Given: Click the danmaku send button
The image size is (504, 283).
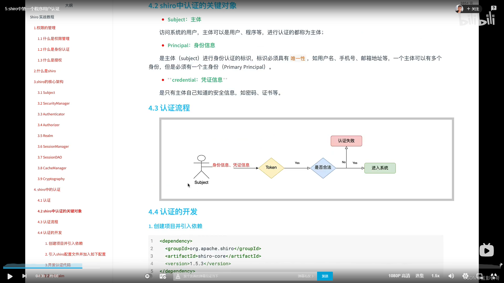Looking at the screenshot, I should click(325, 276).
